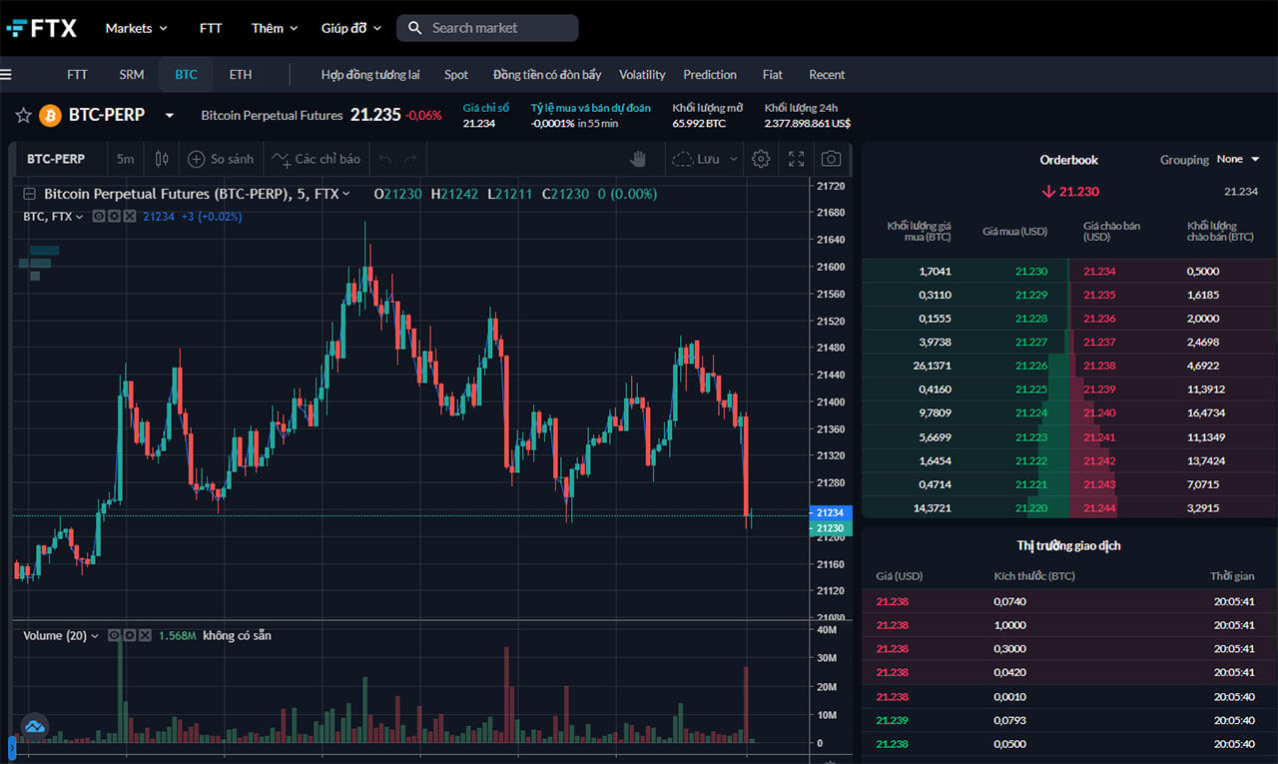Expand the Volume (20) legend chevron
This screenshot has height=764, width=1278.
click(x=96, y=635)
